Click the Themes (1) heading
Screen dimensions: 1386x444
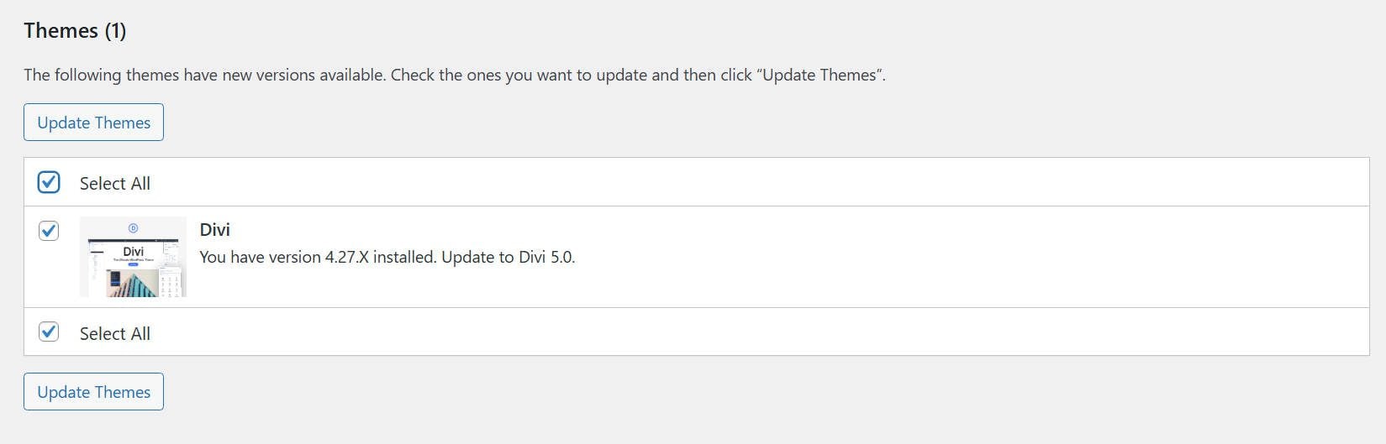point(75,31)
